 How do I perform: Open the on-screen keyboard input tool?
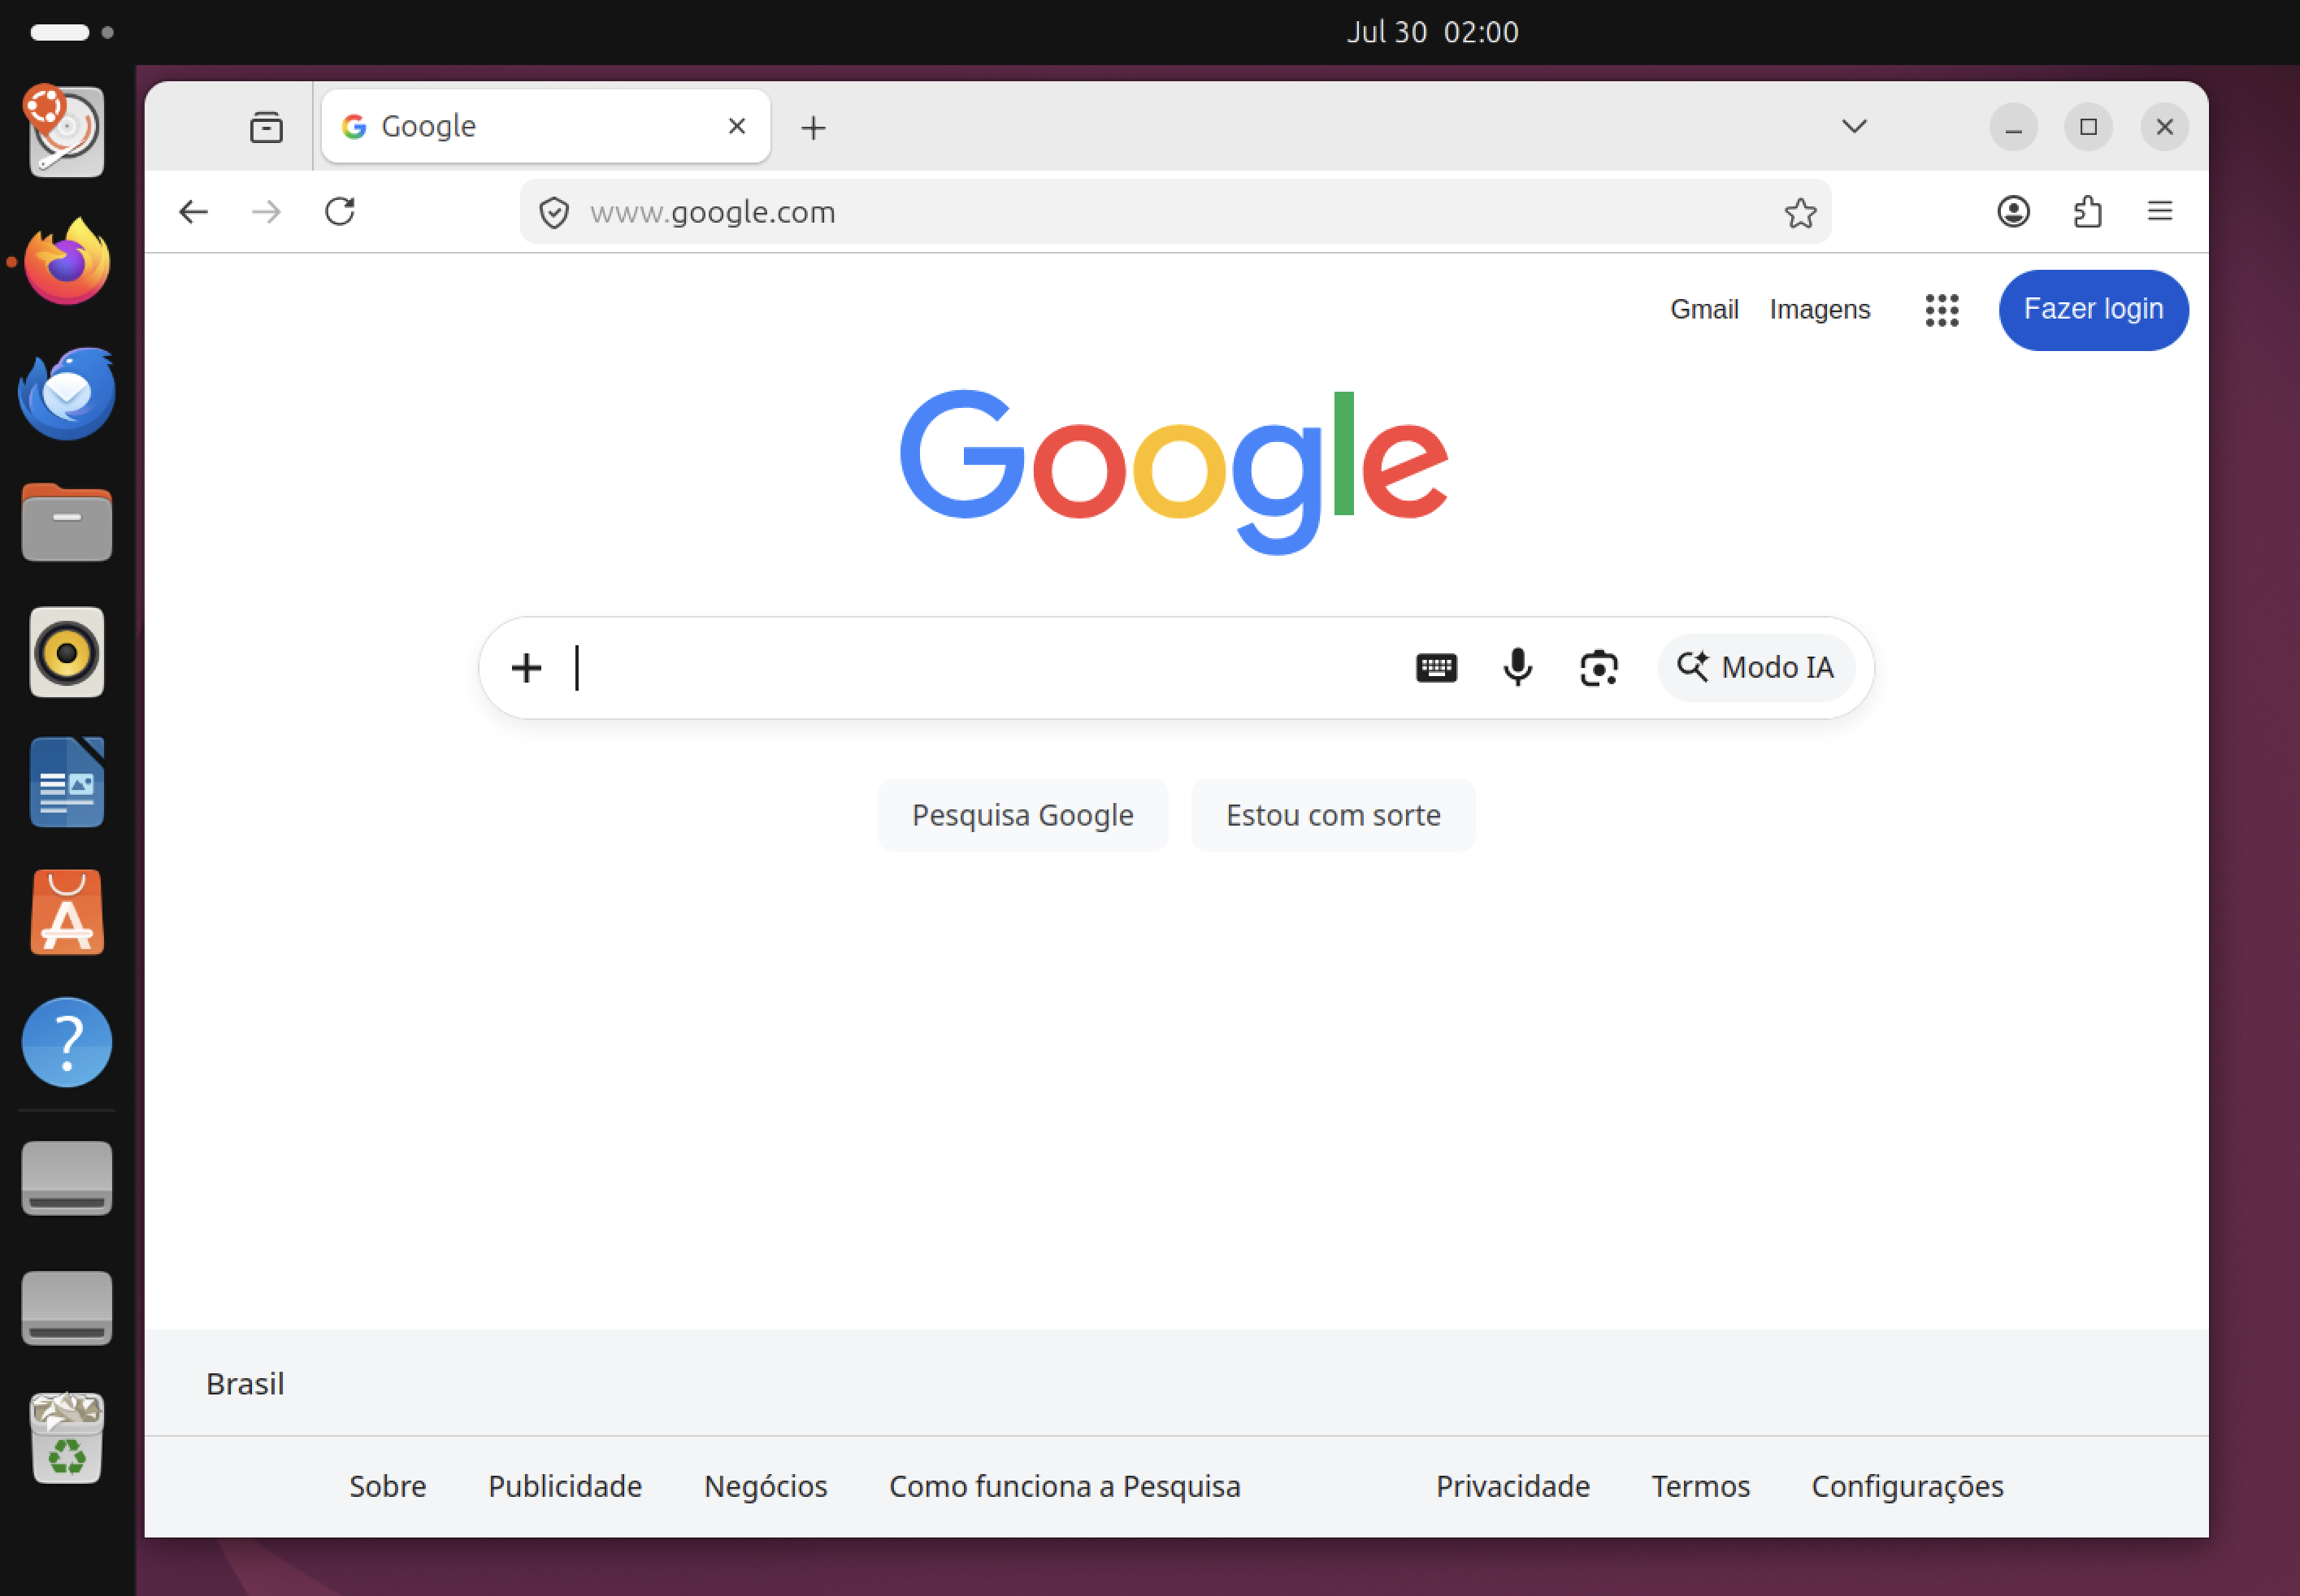coord(1436,667)
